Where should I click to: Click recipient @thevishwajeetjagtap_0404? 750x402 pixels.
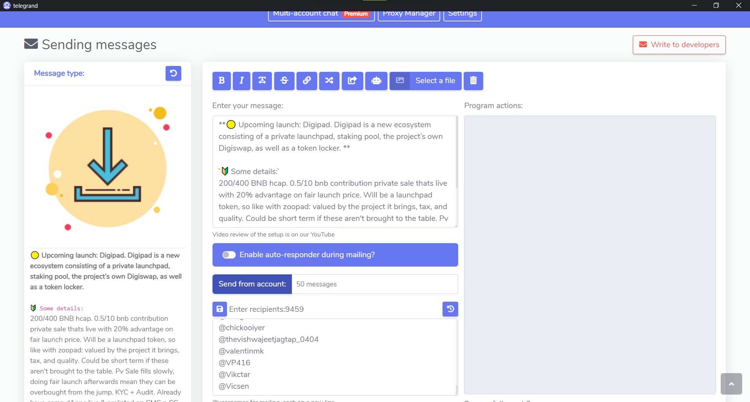[x=269, y=340]
